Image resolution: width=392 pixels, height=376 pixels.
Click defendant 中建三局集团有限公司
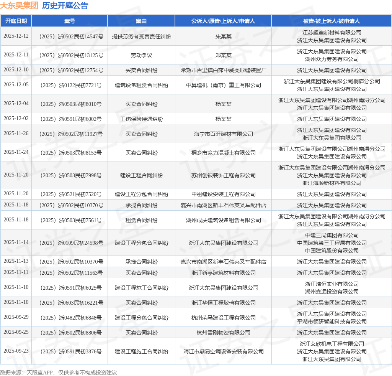point(332,235)
